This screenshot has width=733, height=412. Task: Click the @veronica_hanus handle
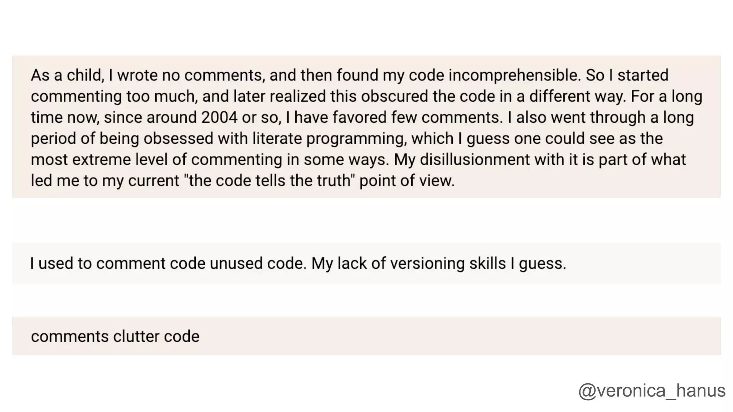point(652,391)
